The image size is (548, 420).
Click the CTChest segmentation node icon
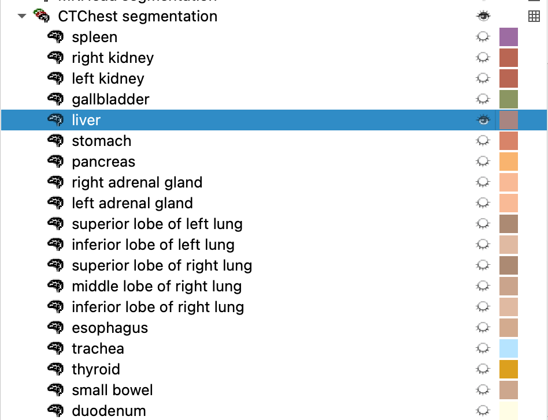coord(42,16)
